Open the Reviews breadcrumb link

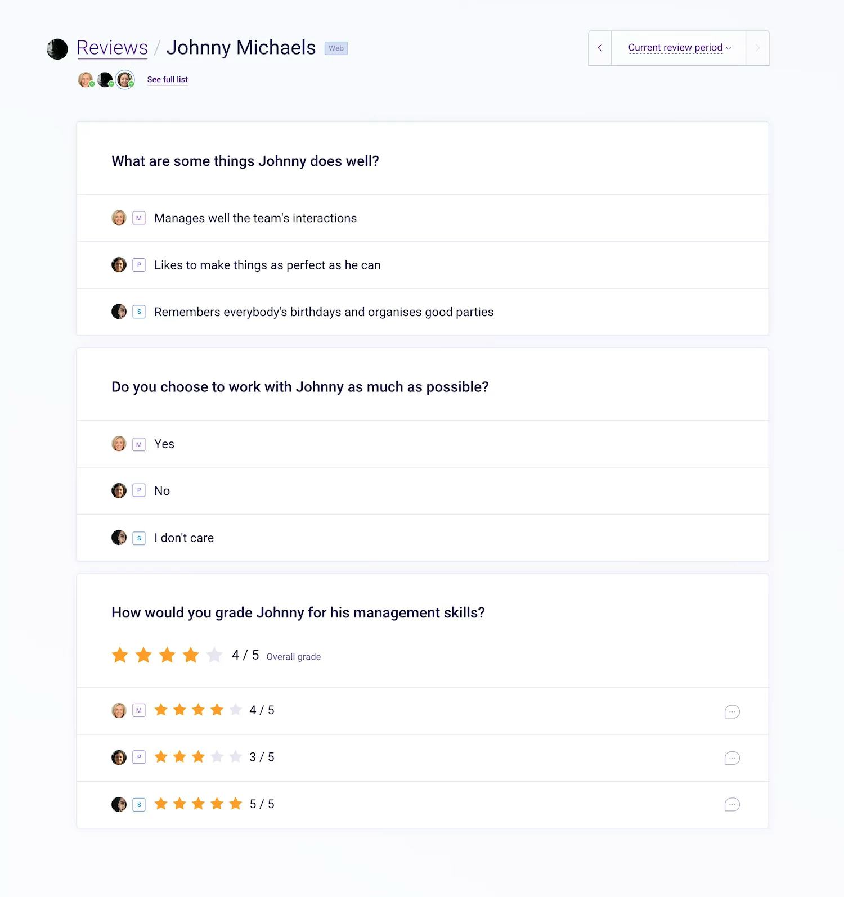click(112, 48)
